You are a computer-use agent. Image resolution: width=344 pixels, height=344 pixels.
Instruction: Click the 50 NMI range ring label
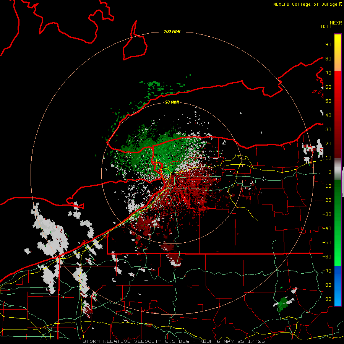[172, 102]
